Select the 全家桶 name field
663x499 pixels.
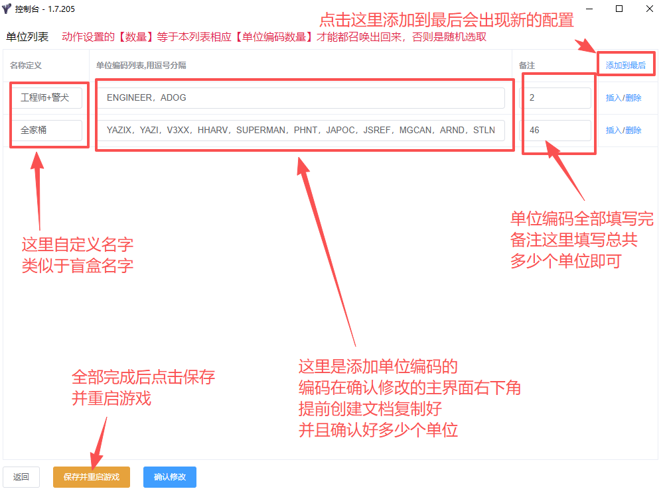46,130
